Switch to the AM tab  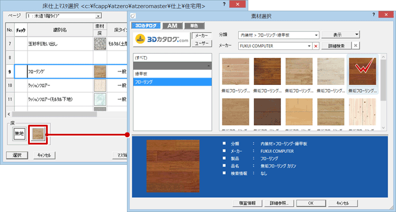[172, 26]
